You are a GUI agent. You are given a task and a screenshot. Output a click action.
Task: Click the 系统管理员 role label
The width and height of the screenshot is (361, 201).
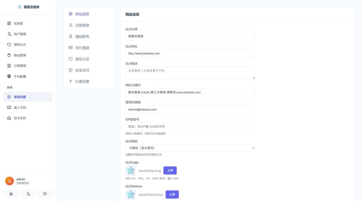click(23, 183)
